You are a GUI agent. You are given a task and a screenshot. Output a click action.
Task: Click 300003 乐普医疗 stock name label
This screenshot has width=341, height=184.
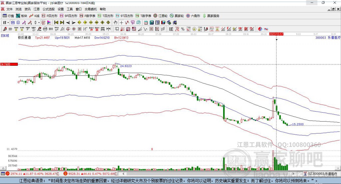pyautogui.click(x=328, y=38)
